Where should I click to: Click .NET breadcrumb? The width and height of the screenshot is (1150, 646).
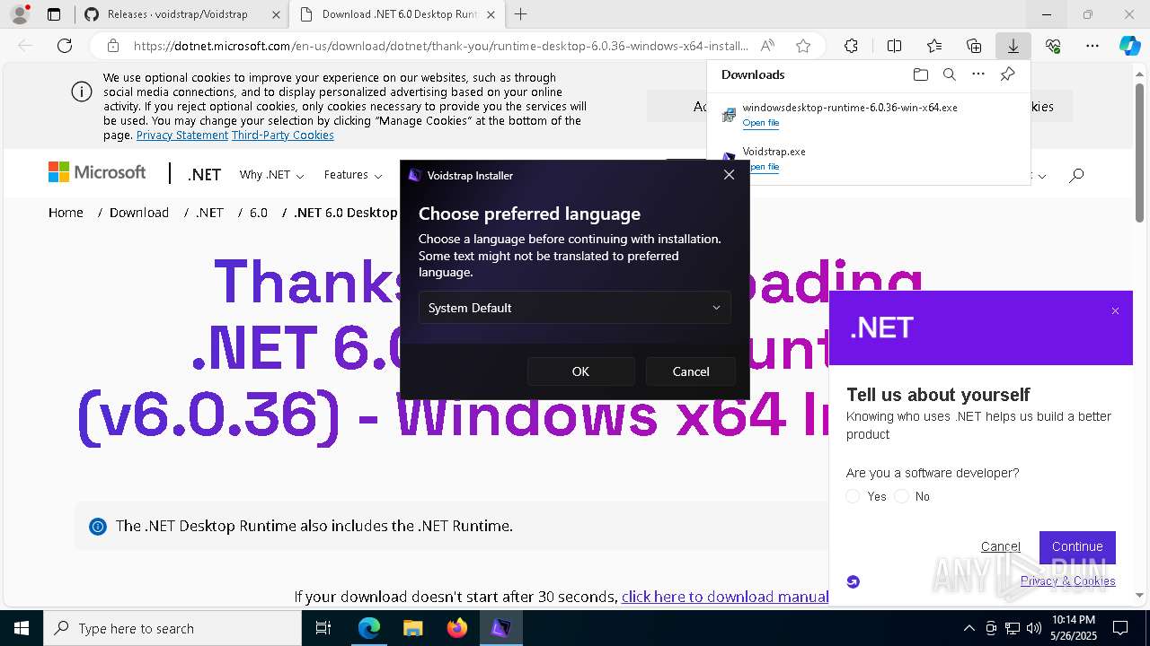(209, 213)
